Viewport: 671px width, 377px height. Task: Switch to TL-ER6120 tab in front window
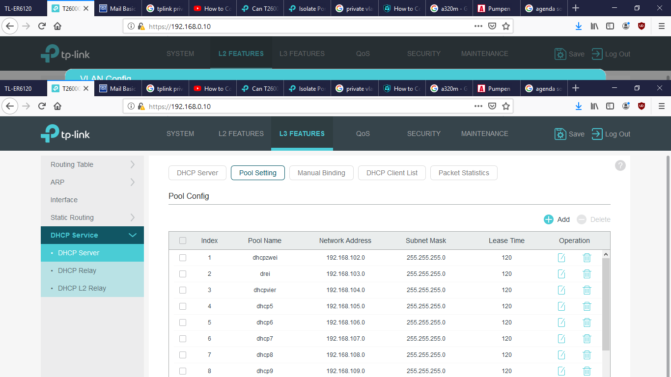(24, 88)
